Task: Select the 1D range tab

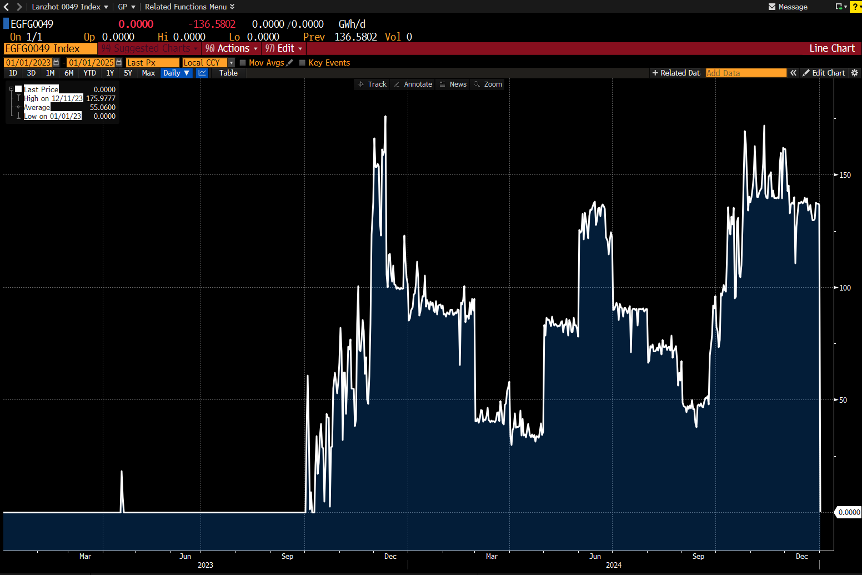Action: (x=13, y=73)
